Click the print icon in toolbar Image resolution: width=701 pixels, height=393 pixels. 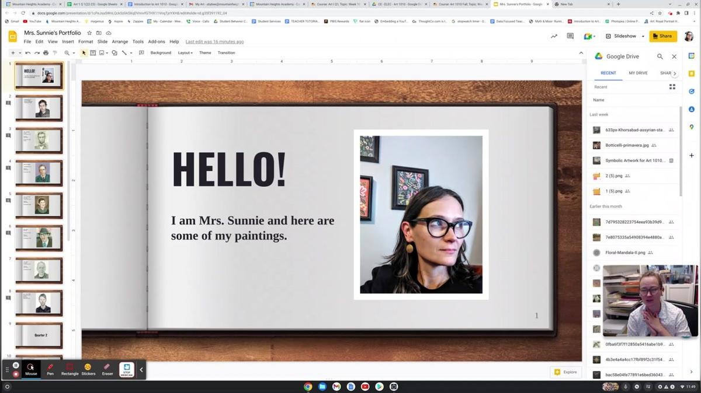[x=46, y=53]
